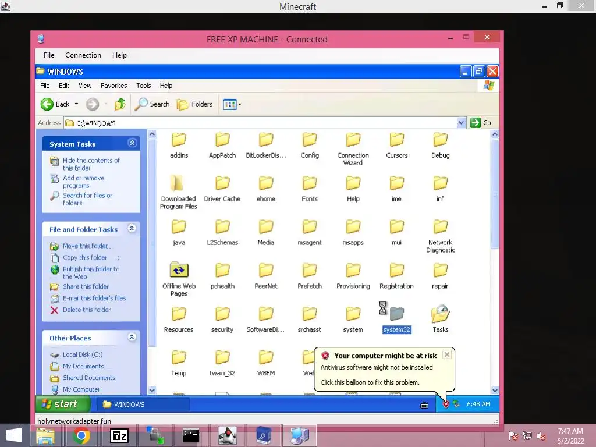
Task: Open the Back history dropdown arrow
Action: pos(76,104)
